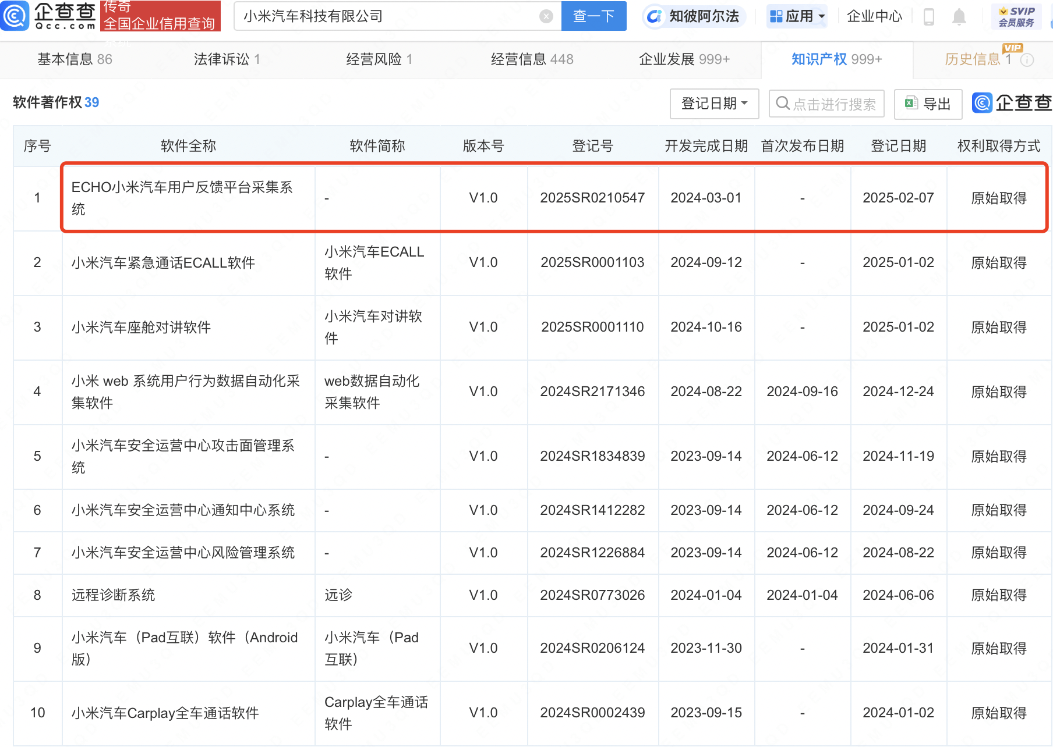Click the 软件全称 column header
Screen dimensions: 1053x747
coord(188,146)
